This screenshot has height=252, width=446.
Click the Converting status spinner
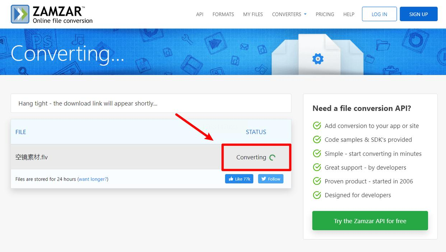(x=273, y=157)
